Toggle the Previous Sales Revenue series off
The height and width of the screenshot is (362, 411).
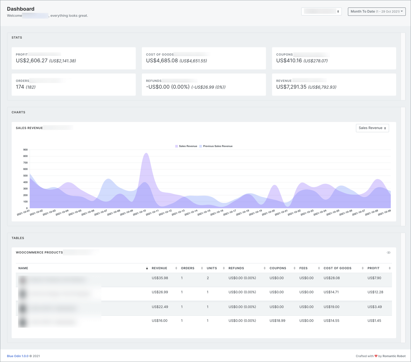[216, 146]
